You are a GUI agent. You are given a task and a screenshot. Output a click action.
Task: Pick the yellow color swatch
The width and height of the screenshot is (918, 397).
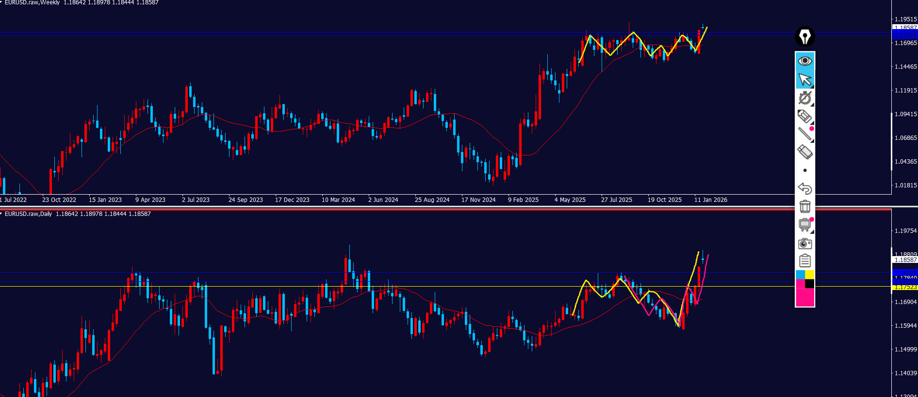click(810, 275)
